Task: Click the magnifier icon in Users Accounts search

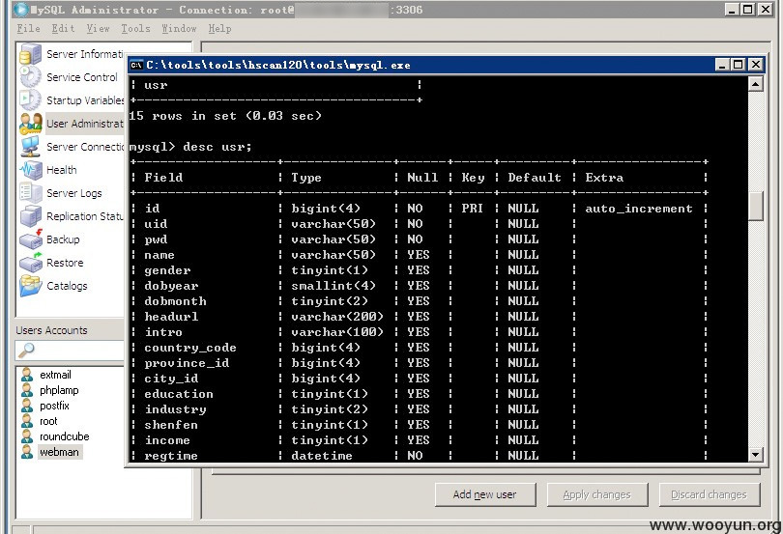Action: [x=26, y=351]
